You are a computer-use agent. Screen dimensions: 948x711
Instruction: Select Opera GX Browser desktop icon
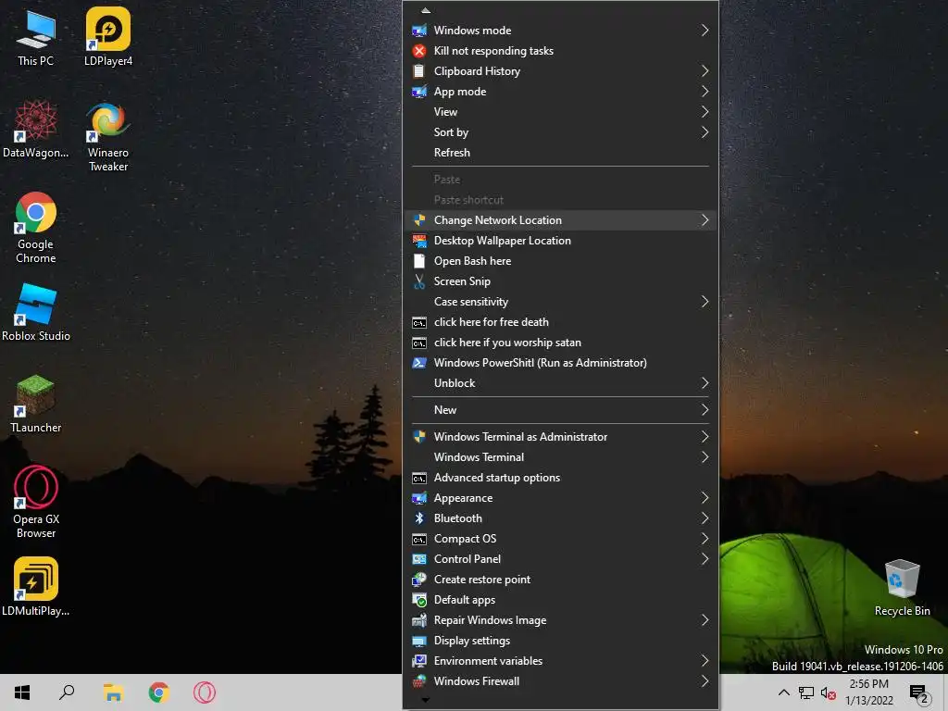[36, 502]
